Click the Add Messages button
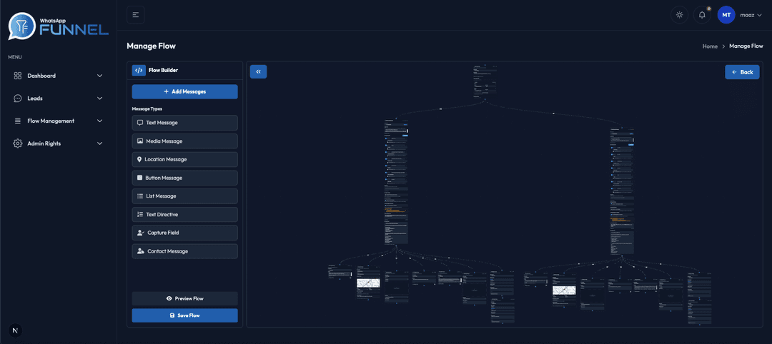The height and width of the screenshot is (344, 772). pos(184,92)
